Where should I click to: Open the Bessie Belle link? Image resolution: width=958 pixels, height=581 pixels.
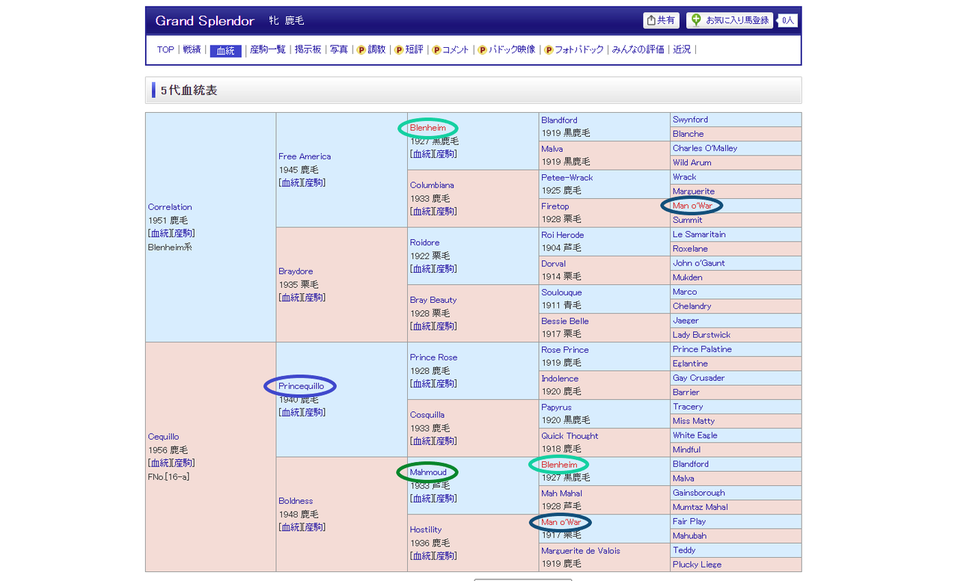click(565, 322)
